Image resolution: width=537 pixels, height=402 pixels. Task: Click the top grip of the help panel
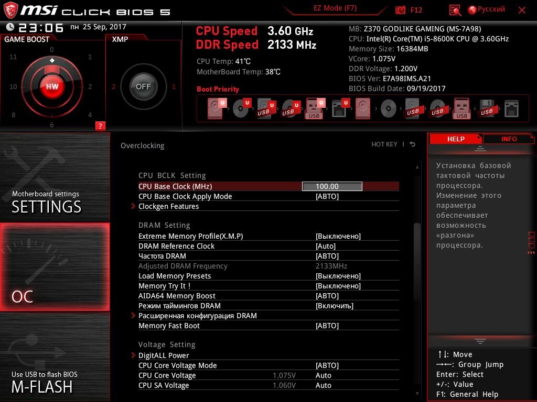[480, 149]
